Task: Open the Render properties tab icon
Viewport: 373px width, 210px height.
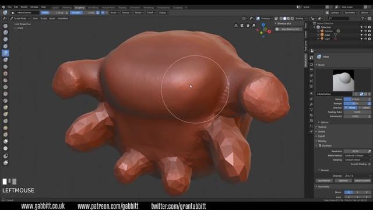Action: click(311, 65)
